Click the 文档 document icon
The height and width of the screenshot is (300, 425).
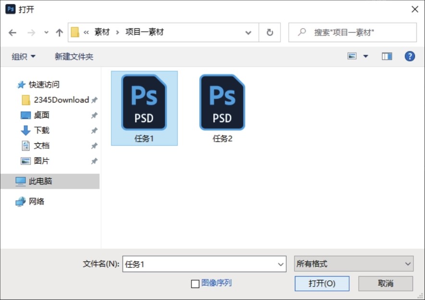pyautogui.click(x=26, y=146)
